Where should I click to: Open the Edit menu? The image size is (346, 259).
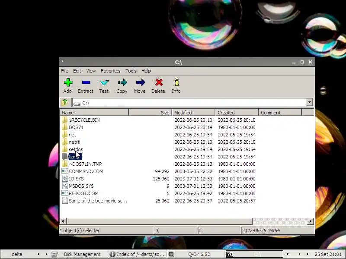pyautogui.click(x=77, y=71)
